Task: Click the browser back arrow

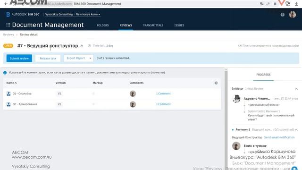Action: click(x=6, y=4)
